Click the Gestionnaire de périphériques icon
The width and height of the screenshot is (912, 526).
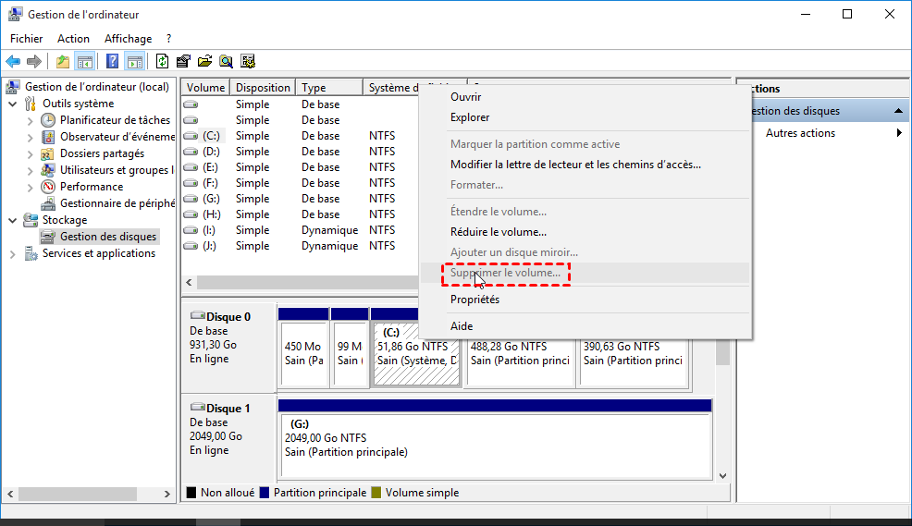coord(48,203)
